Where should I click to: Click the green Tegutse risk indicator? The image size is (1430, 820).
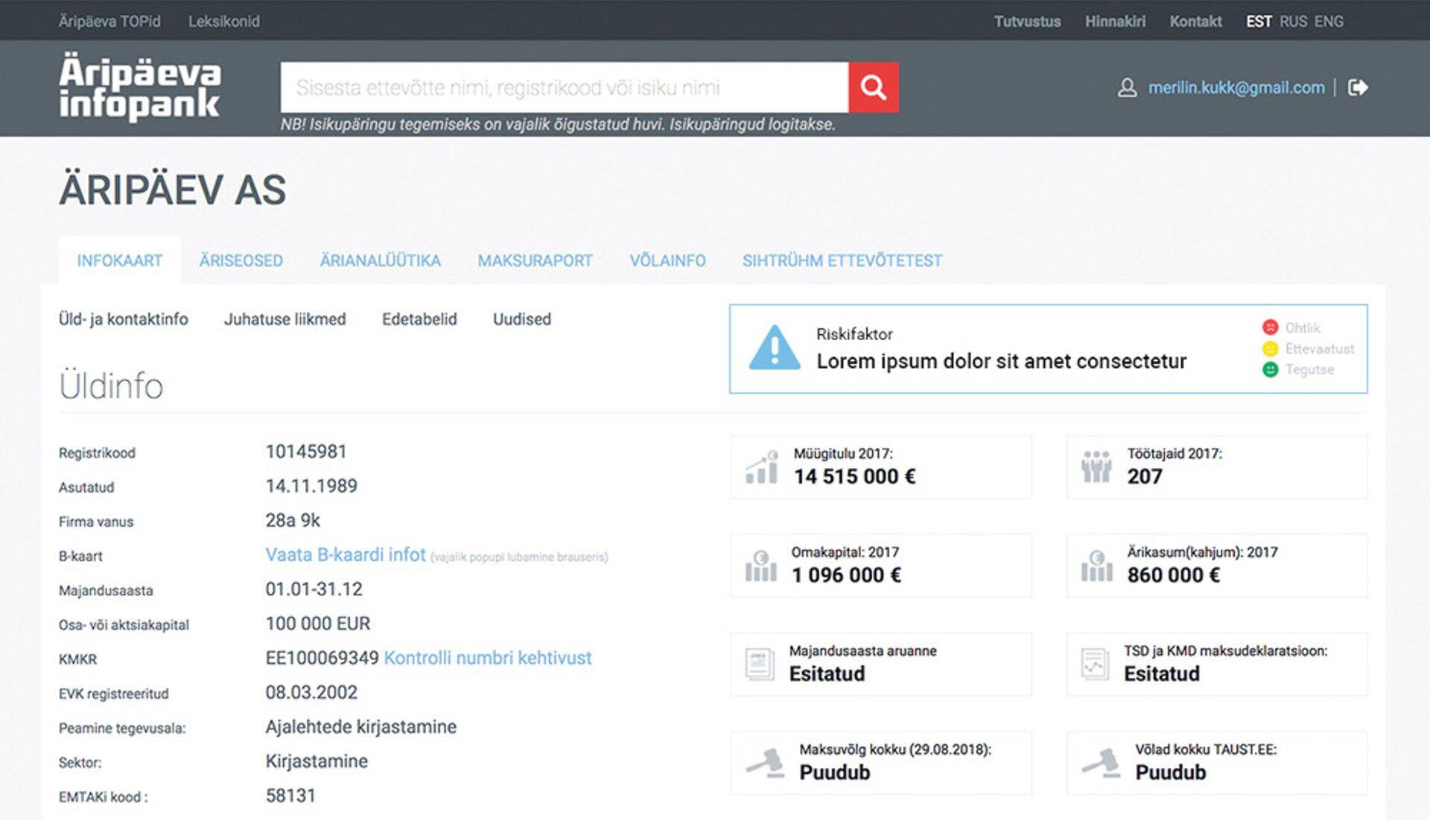pyautogui.click(x=1270, y=370)
